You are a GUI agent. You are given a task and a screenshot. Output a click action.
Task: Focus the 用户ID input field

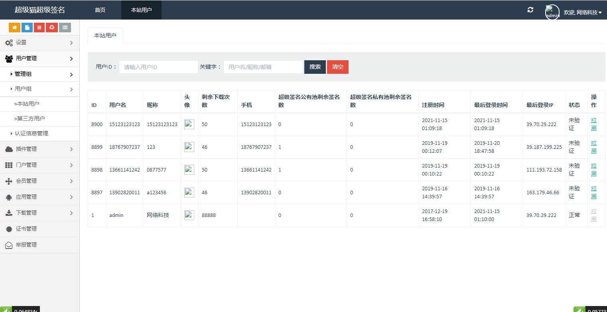pos(158,67)
